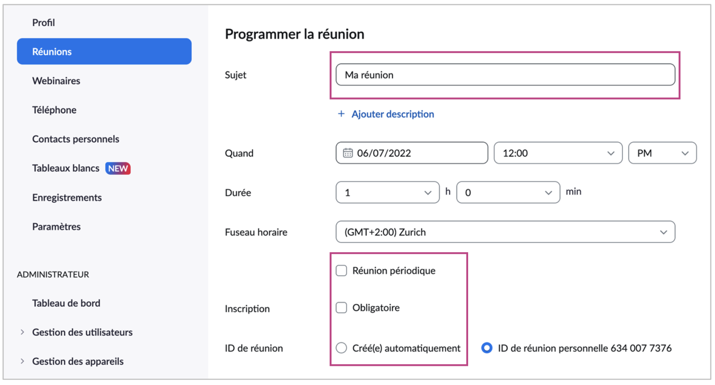Select Créé(e) automatiquement meeting ID option
Screen dimensions: 715x385
(341, 348)
